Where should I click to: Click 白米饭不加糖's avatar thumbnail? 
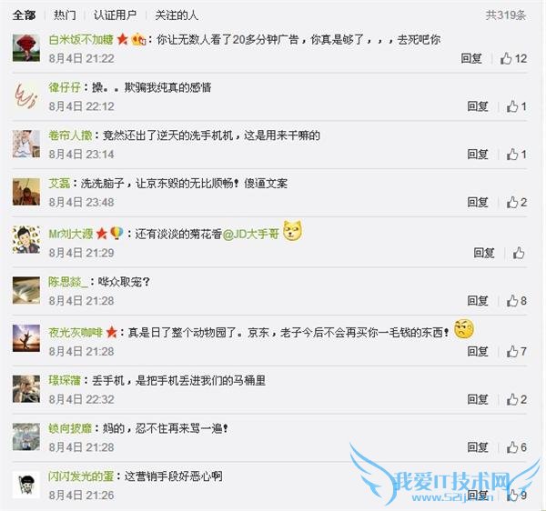26,48
